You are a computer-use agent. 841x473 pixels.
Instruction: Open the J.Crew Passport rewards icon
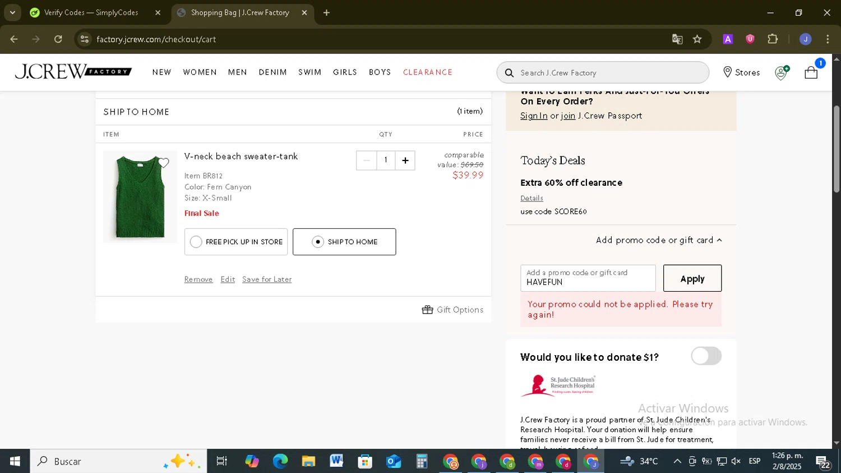(782, 72)
